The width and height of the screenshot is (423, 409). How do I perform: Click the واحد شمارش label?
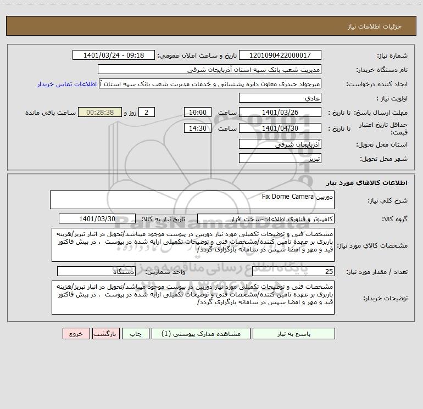[x=165, y=272]
